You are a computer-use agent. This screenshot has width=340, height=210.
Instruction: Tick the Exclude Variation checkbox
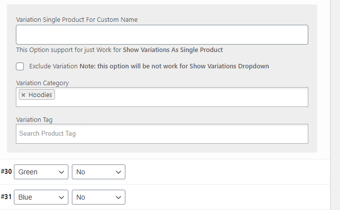20,66
